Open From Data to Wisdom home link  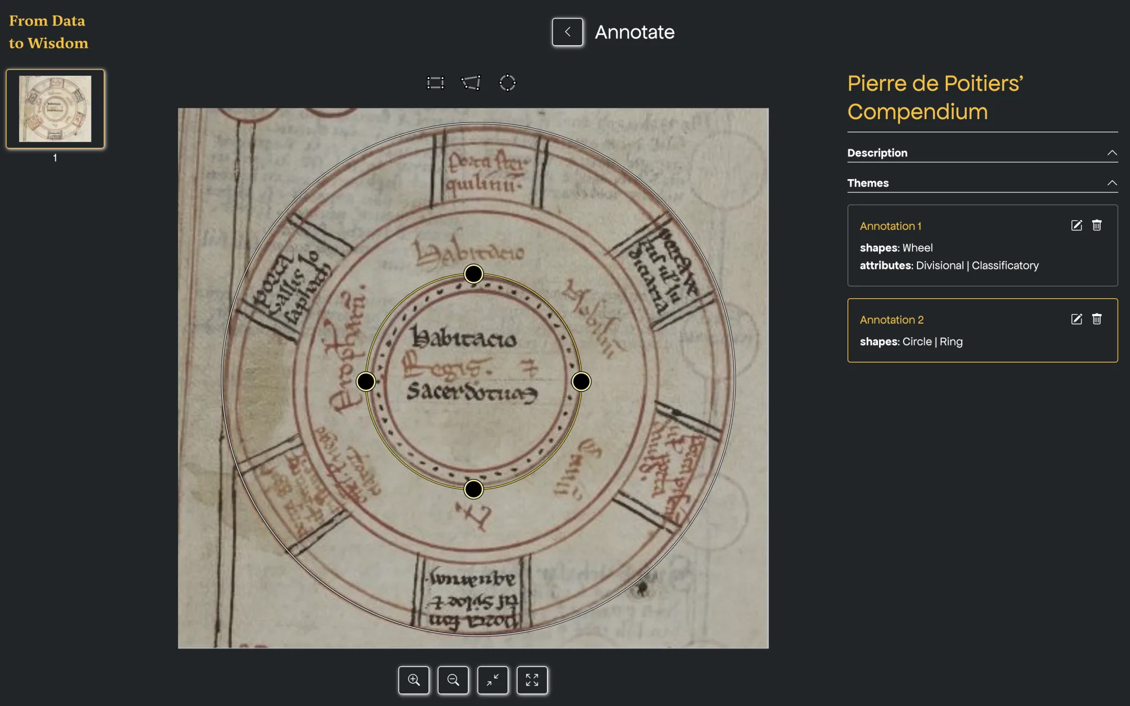49,32
